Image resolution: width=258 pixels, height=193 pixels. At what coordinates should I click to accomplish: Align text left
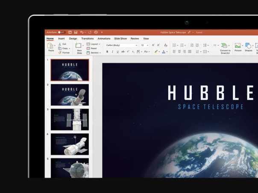[174, 52]
